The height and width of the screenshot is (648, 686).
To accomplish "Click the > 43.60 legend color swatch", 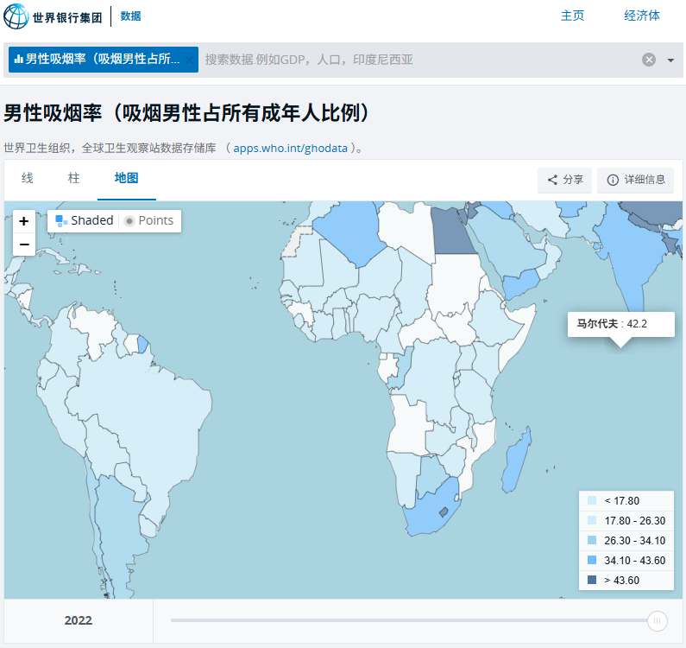I will tap(592, 580).
